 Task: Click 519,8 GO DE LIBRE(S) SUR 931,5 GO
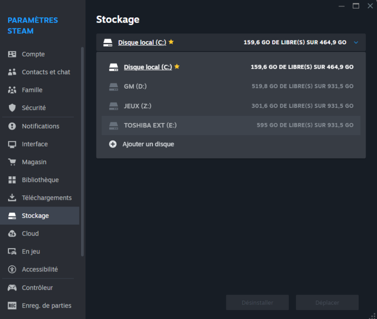click(303, 86)
